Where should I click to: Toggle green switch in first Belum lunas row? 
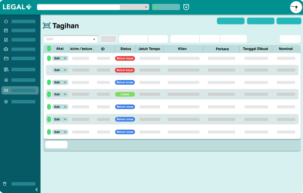[49, 82]
